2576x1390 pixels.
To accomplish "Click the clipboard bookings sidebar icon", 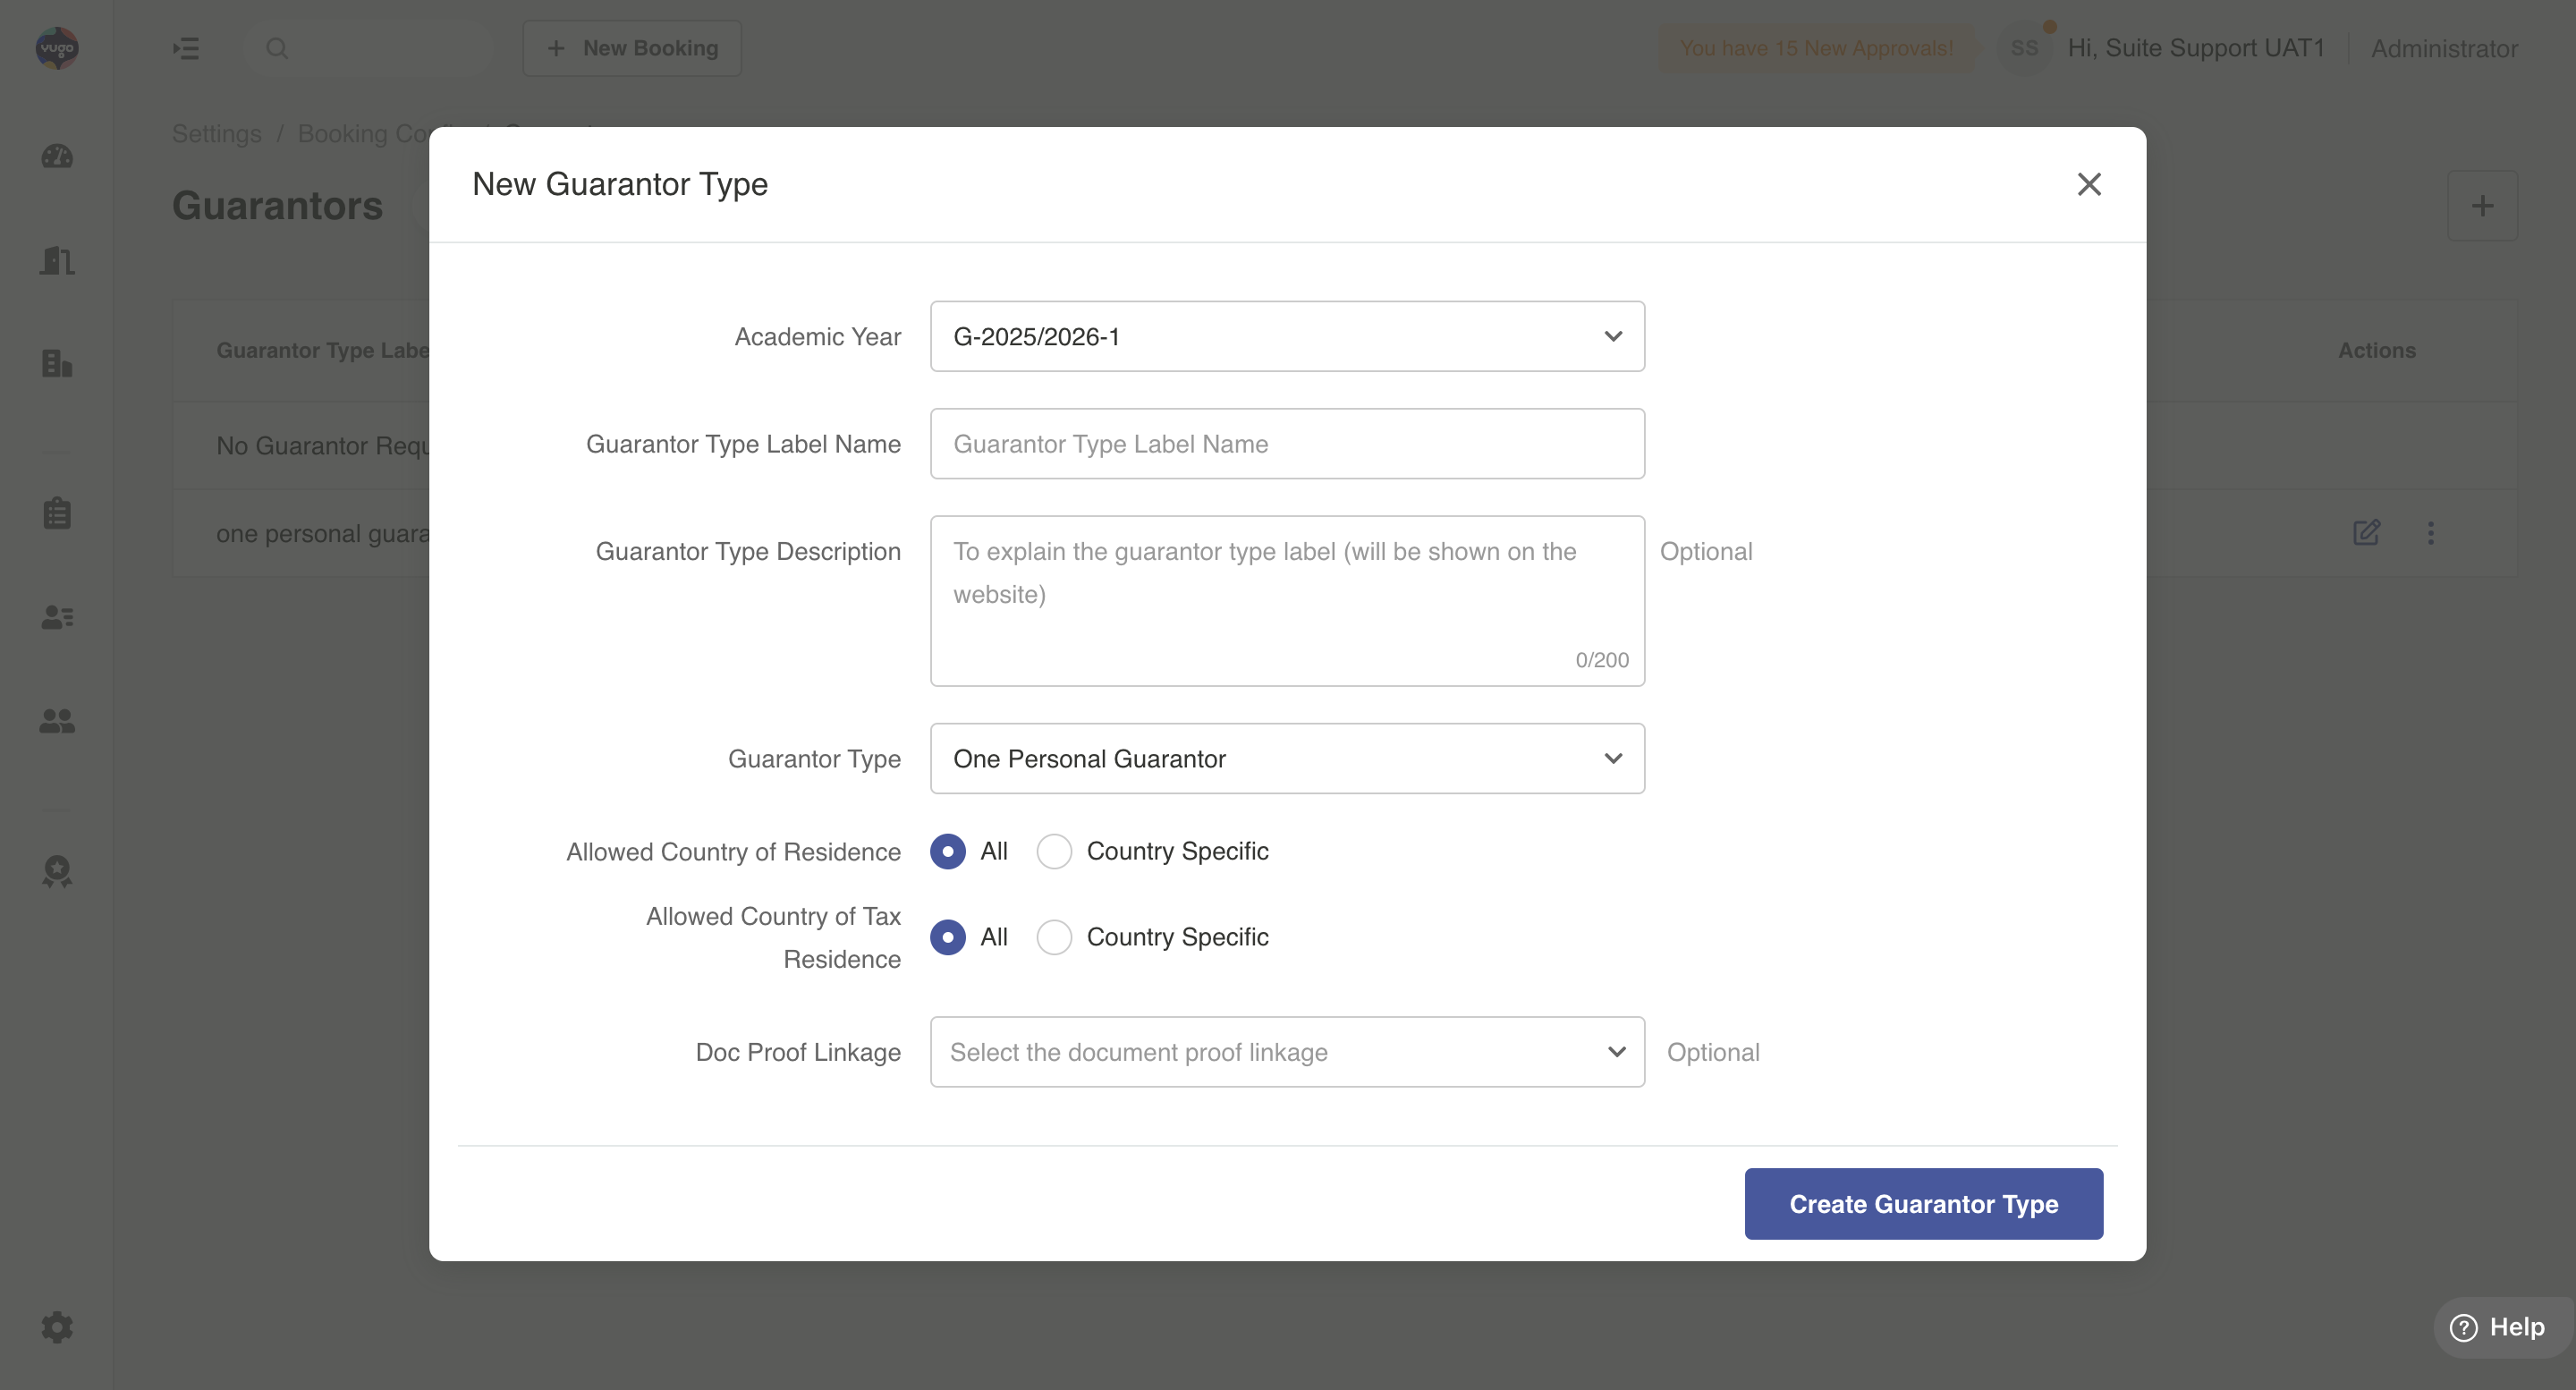I will coord(57,513).
